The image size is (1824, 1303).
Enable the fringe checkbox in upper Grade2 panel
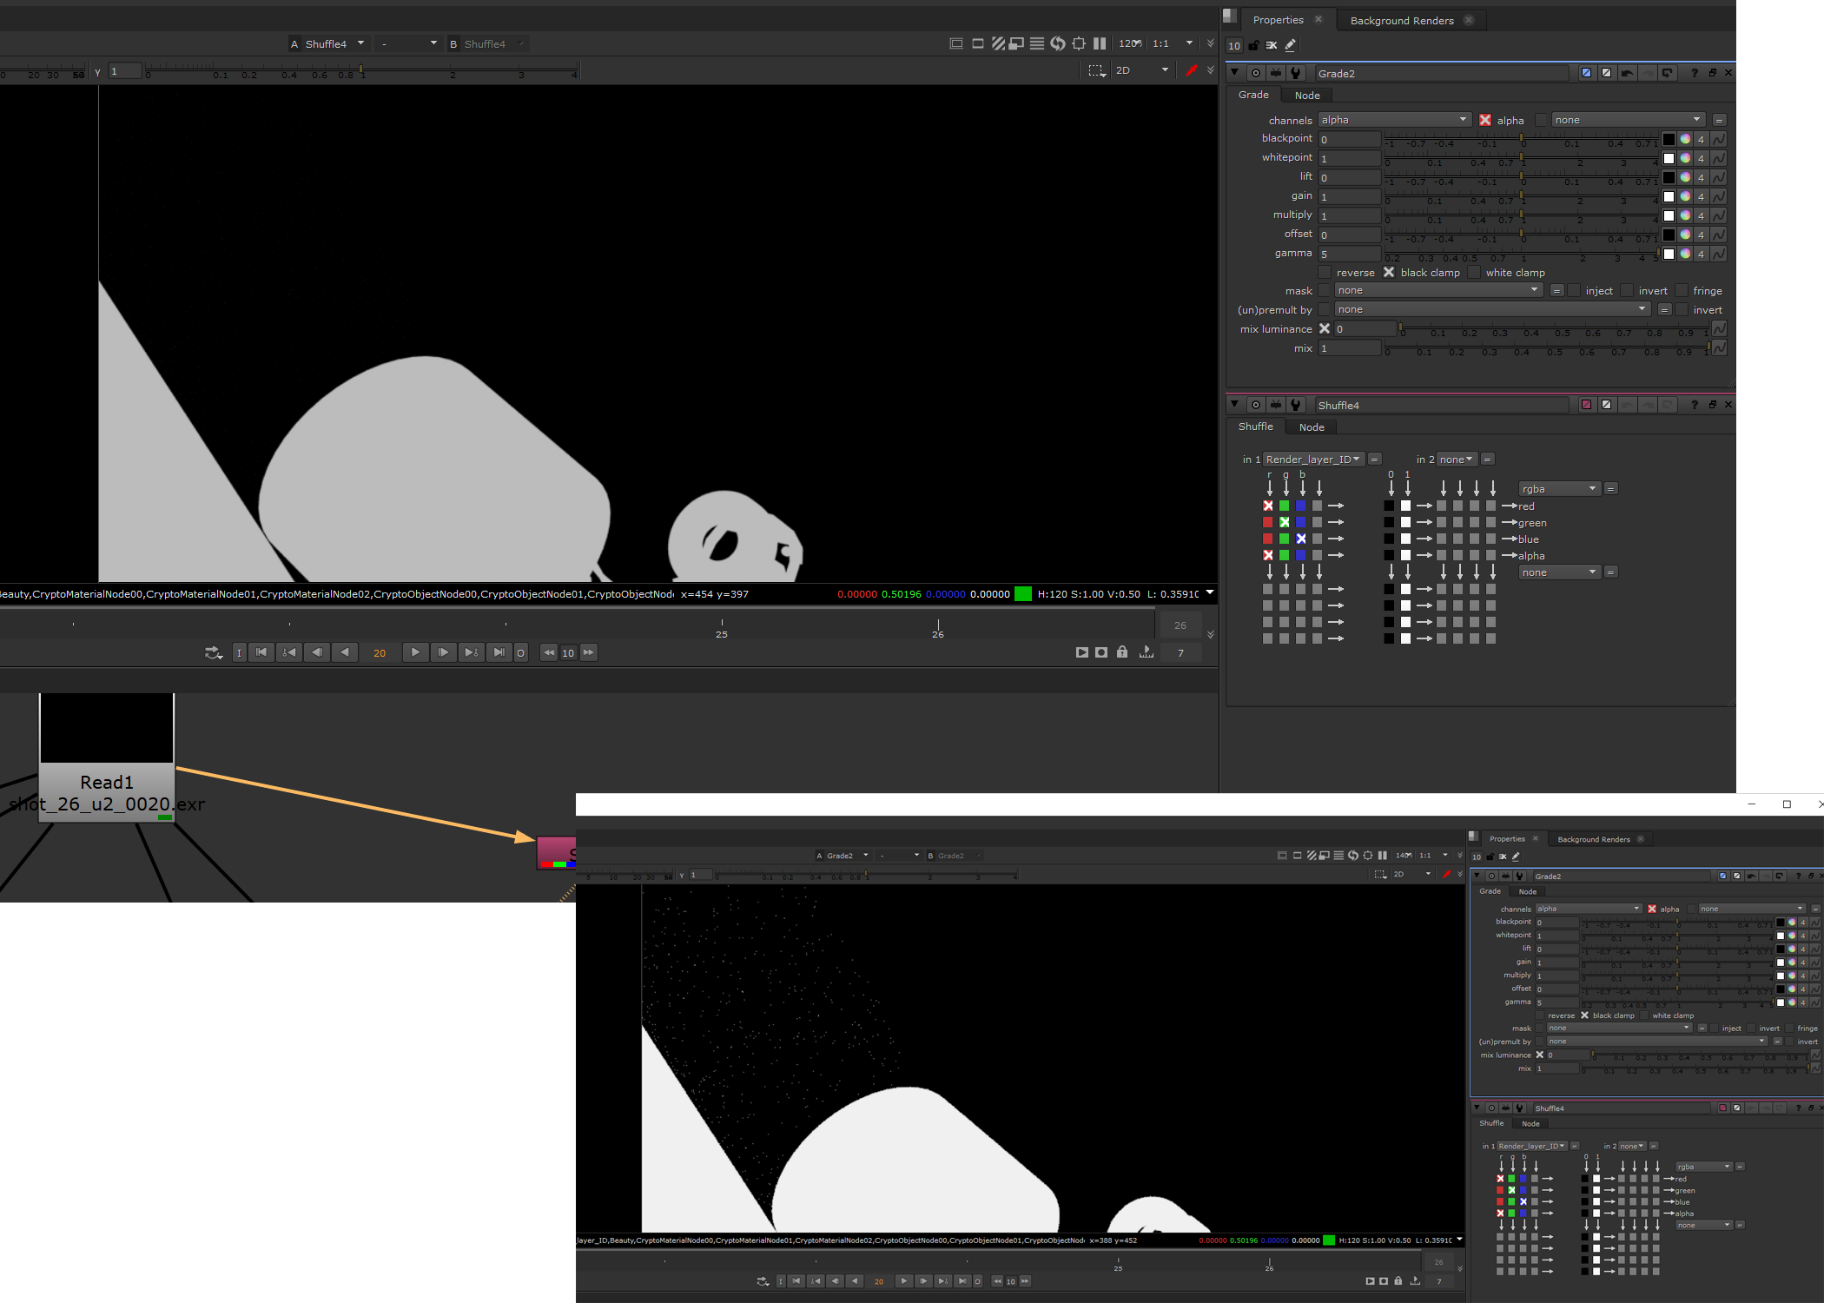click(1682, 291)
